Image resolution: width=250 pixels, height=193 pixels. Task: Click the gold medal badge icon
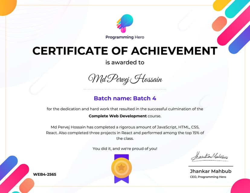click(x=121, y=167)
